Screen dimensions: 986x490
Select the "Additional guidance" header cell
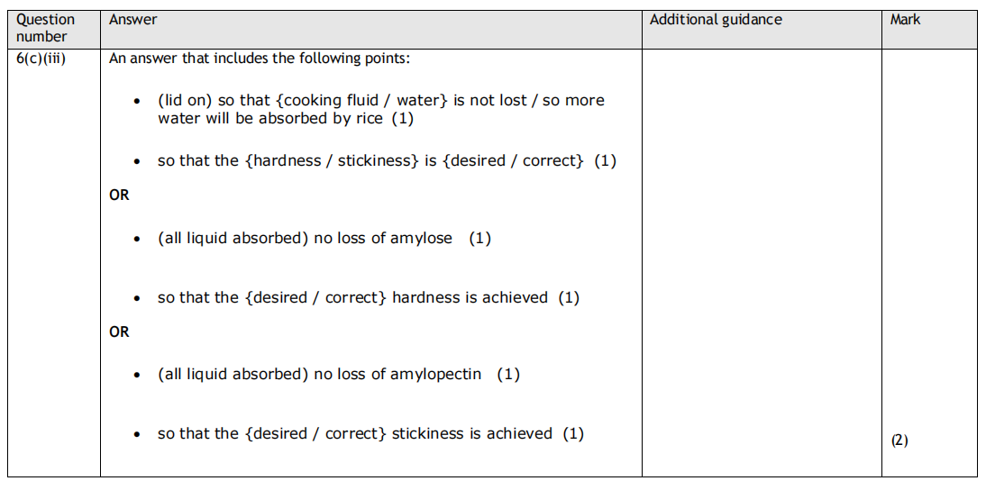click(715, 19)
